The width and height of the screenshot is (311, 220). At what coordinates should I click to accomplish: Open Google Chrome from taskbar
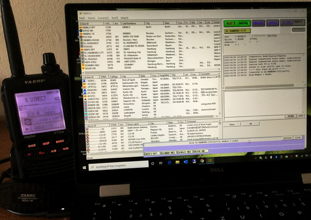pyautogui.click(x=202, y=161)
